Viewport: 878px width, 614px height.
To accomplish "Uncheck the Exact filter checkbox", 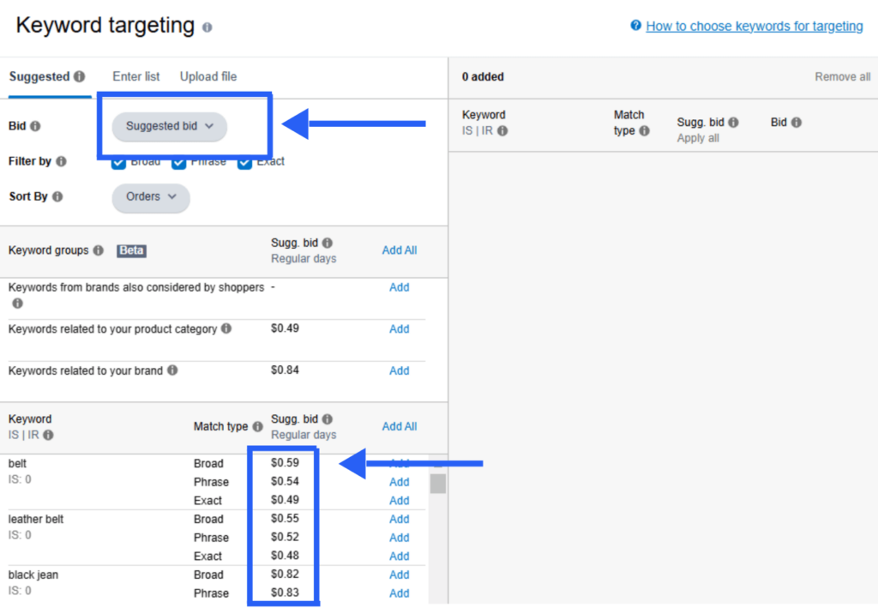I will tap(245, 163).
